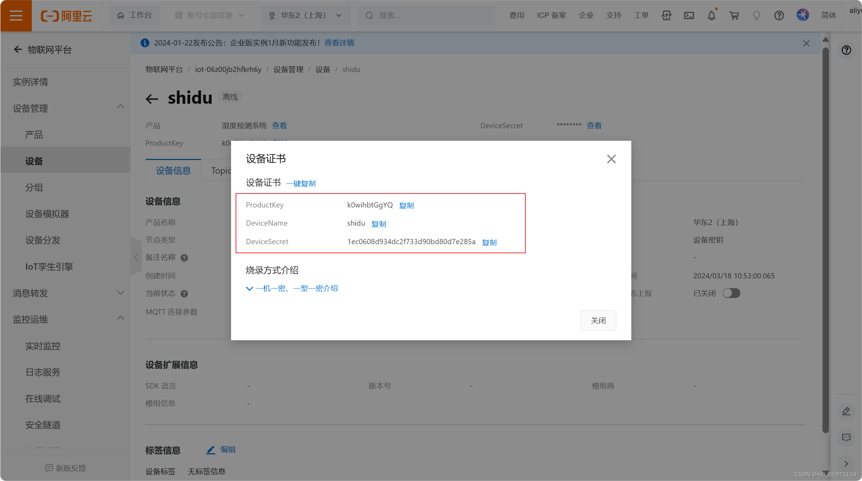Click the Aliyun logo

pos(66,16)
